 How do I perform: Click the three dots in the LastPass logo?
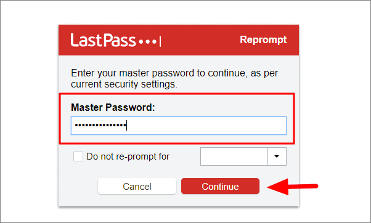click(148, 42)
